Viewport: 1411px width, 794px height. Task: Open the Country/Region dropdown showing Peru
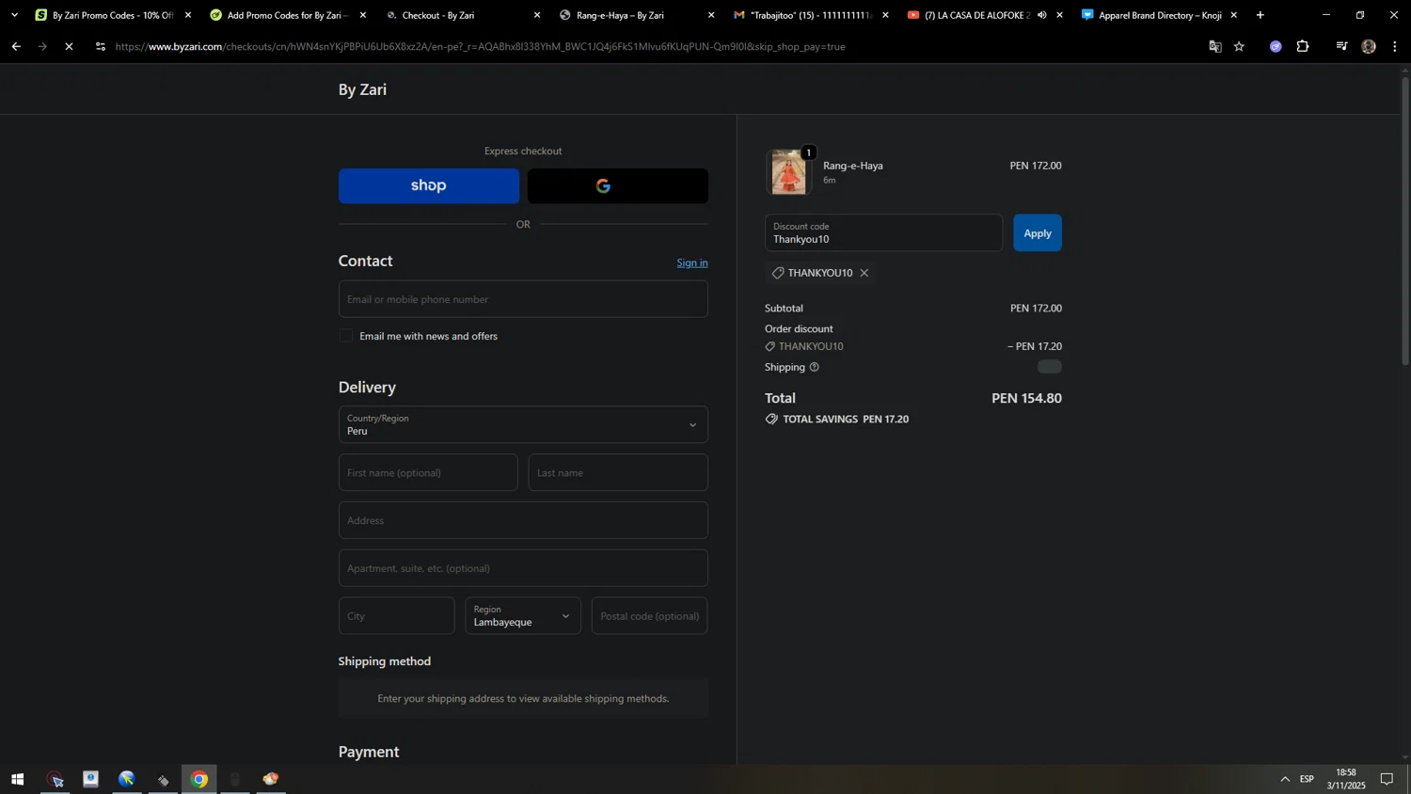coord(523,424)
